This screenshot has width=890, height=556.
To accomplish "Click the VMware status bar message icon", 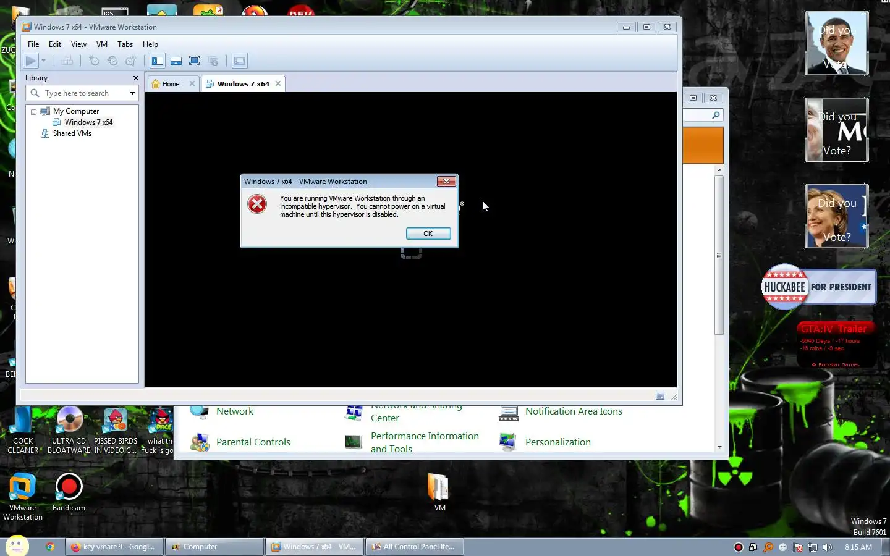I will [660, 396].
